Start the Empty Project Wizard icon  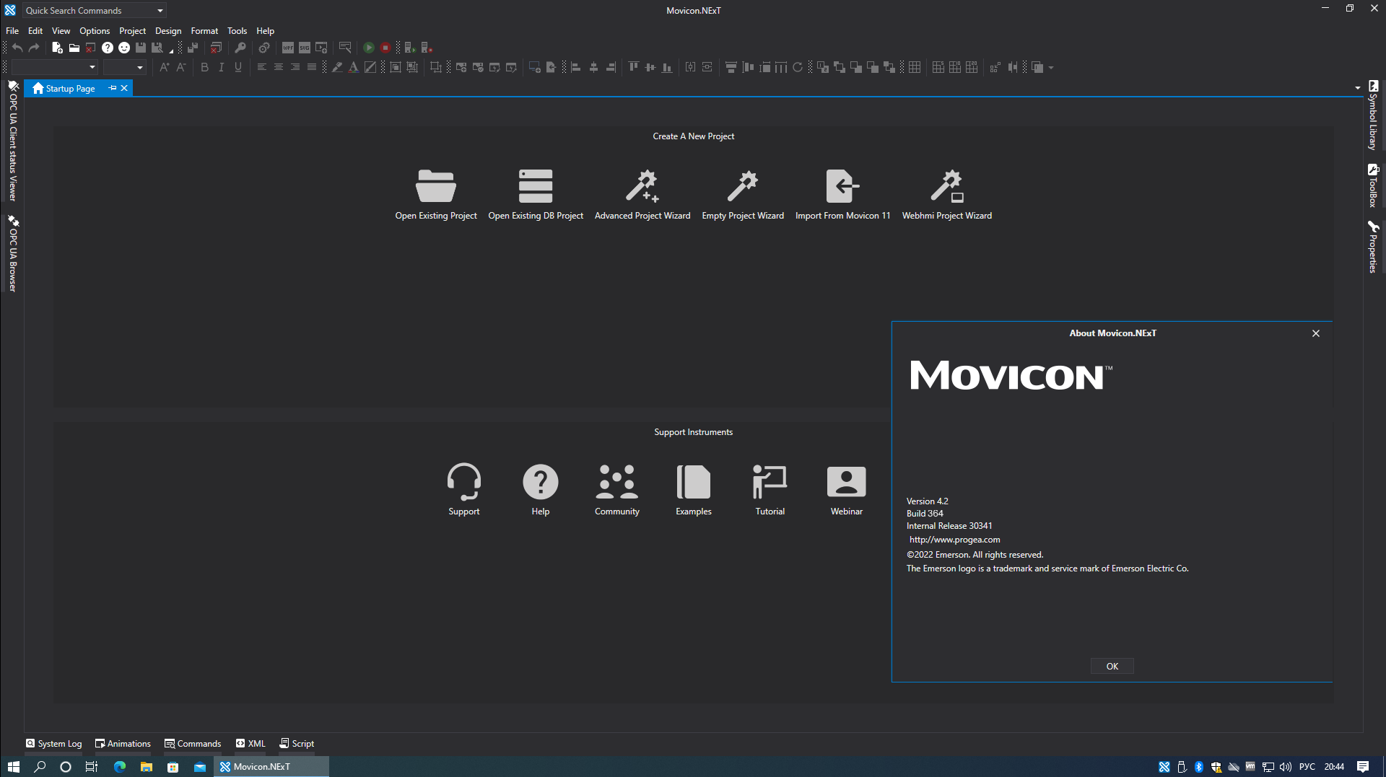click(743, 186)
